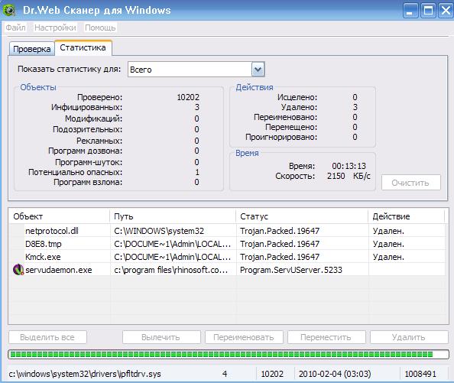Select the Статистика tab
The width and height of the screenshot is (454, 383).
click(x=83, y=47)
